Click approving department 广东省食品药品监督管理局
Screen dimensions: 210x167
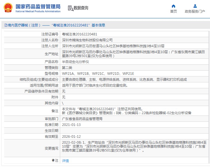click(x=82, y=119)
